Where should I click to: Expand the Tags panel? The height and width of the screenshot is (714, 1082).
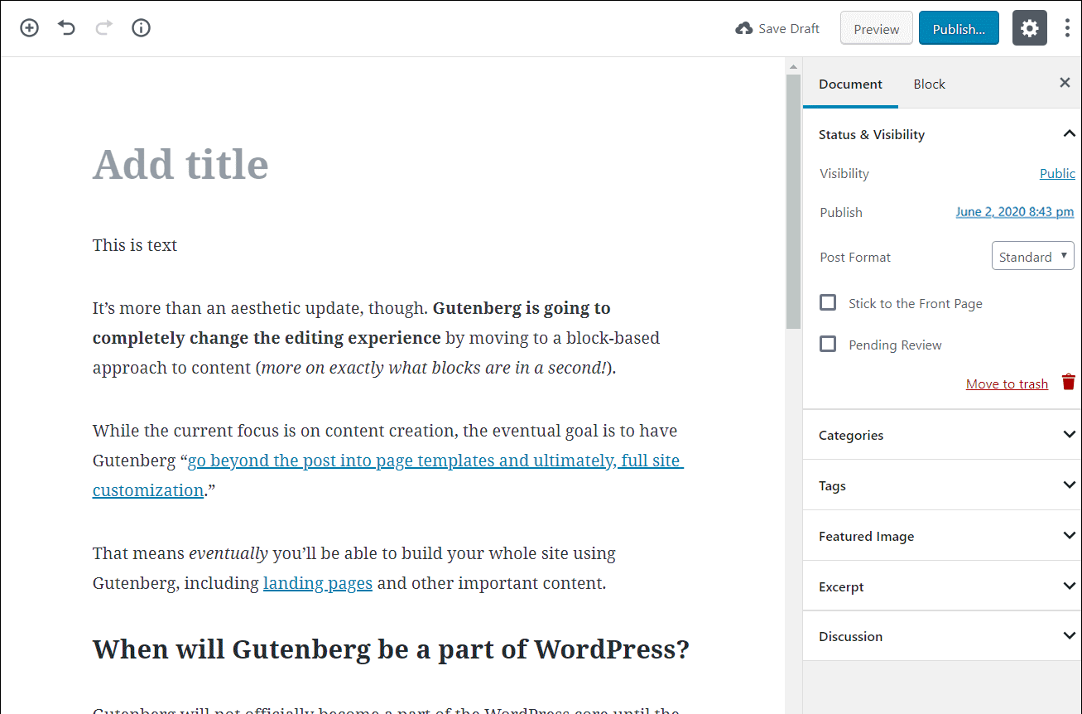942,485
